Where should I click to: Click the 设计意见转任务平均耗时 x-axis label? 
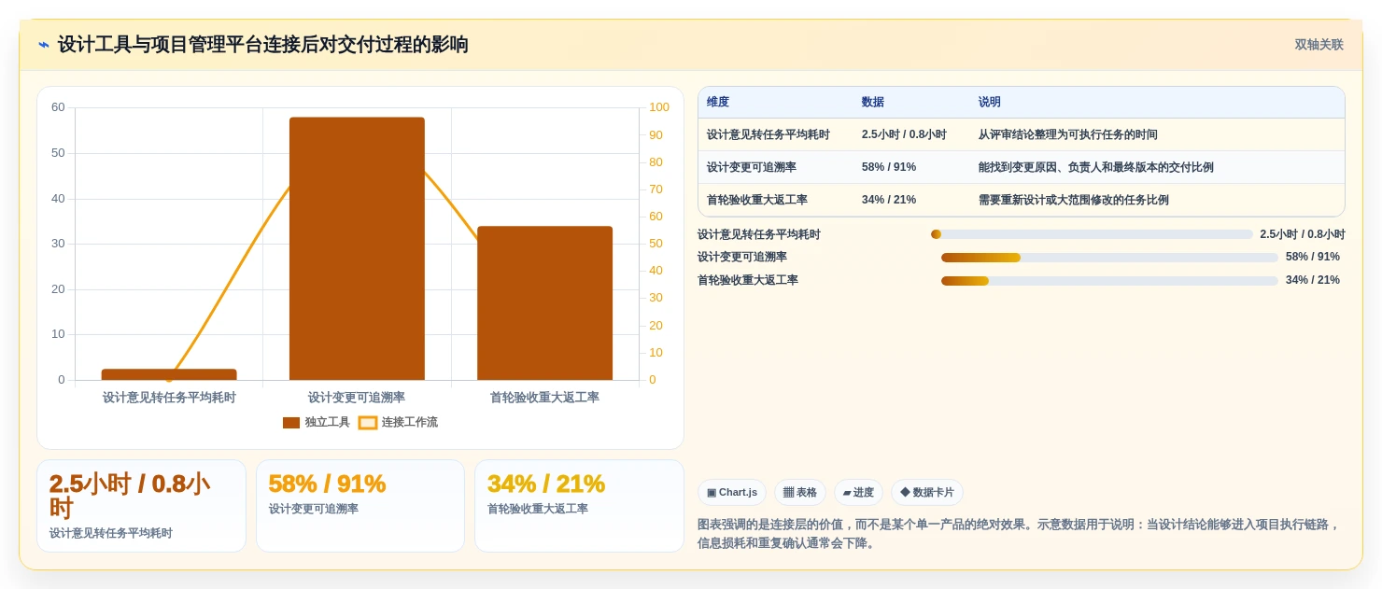169,398
